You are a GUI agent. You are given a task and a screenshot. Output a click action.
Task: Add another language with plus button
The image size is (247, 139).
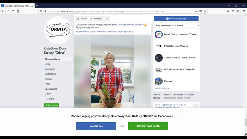click(196, 106)
